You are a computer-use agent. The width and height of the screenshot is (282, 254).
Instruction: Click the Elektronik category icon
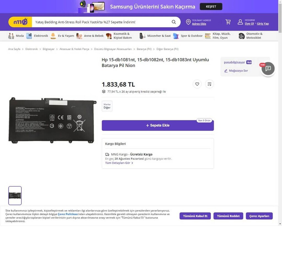[x=29, y=36]
